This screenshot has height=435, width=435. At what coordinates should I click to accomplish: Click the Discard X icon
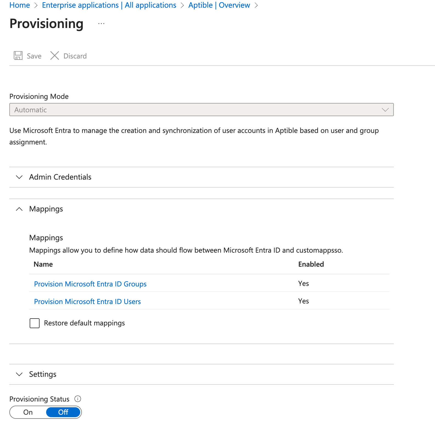tap(55, 56)
